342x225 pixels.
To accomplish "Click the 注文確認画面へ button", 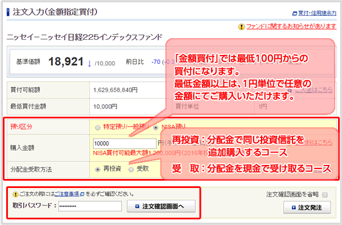I will tap(161, 206).
